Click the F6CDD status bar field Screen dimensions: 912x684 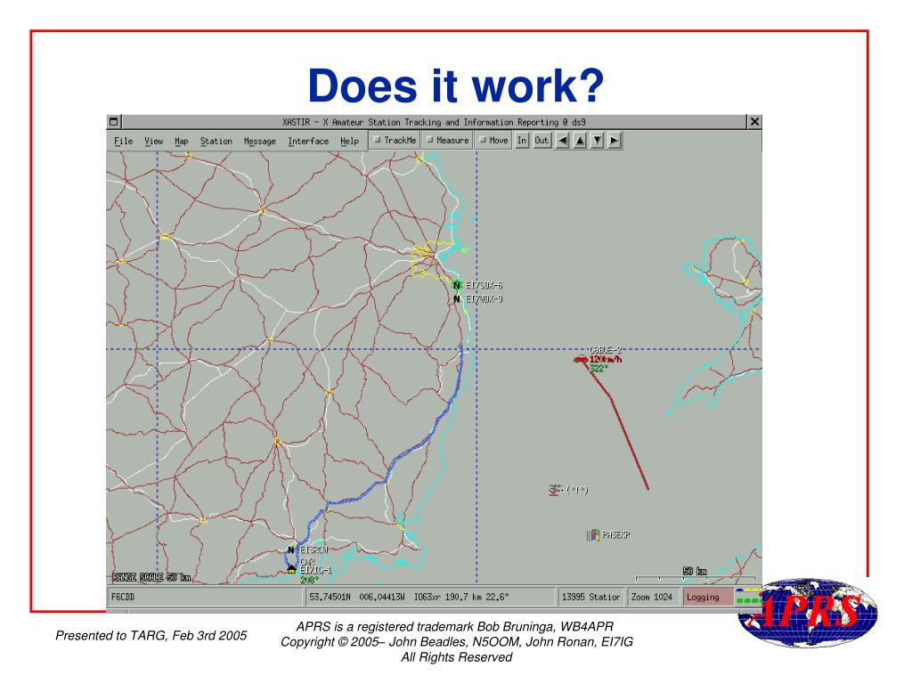[x=205, y=597]
